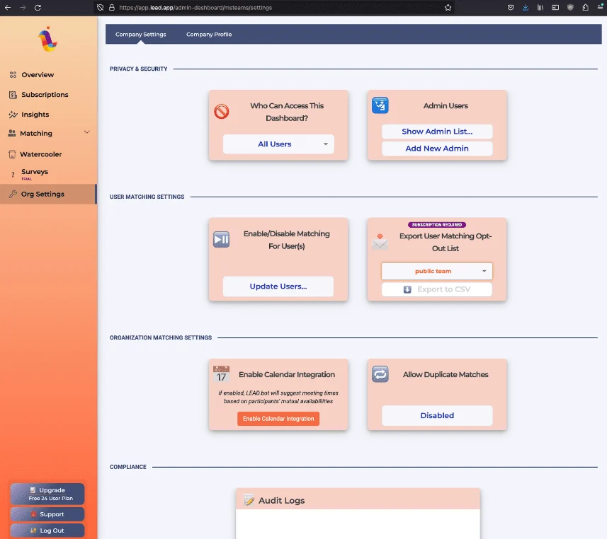Viewport: 607px width, 539px height.
Task: Toggle Allow Duplicate Matches Disabled button
Action: pos(437,416)
